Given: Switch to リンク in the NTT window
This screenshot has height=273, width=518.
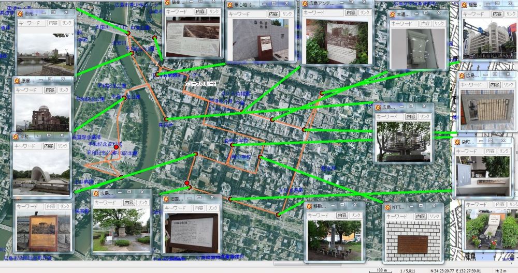Looking at the screenshot, I should (x=434, y=216).
